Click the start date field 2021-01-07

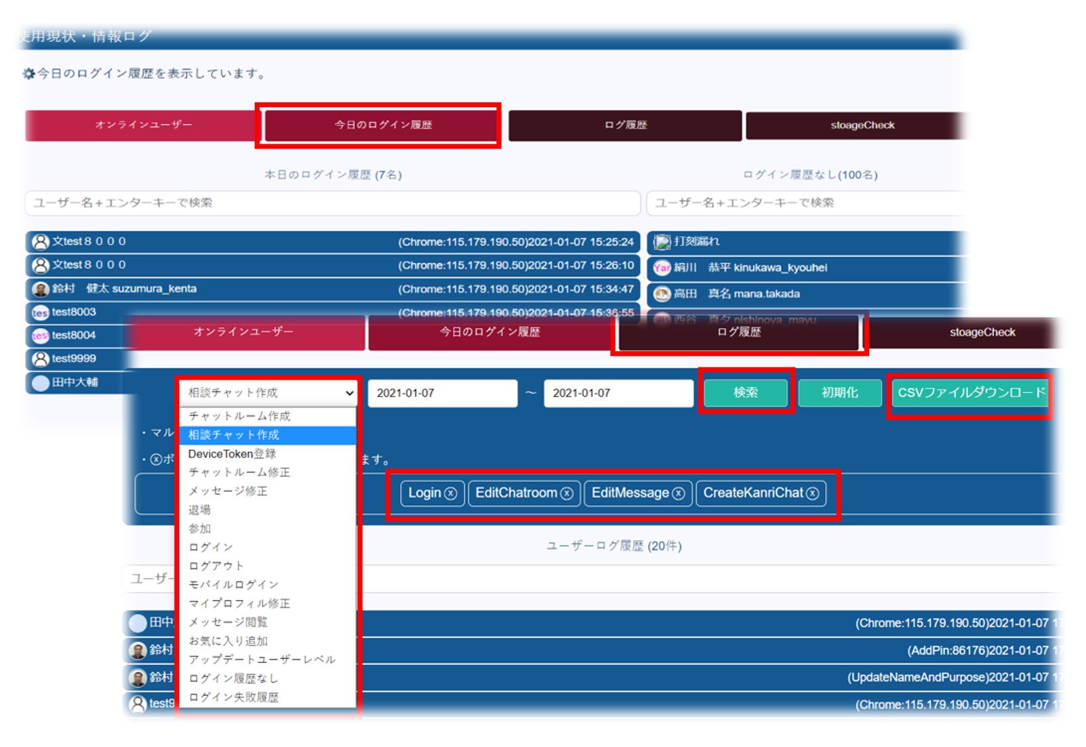tap(442, 393)
